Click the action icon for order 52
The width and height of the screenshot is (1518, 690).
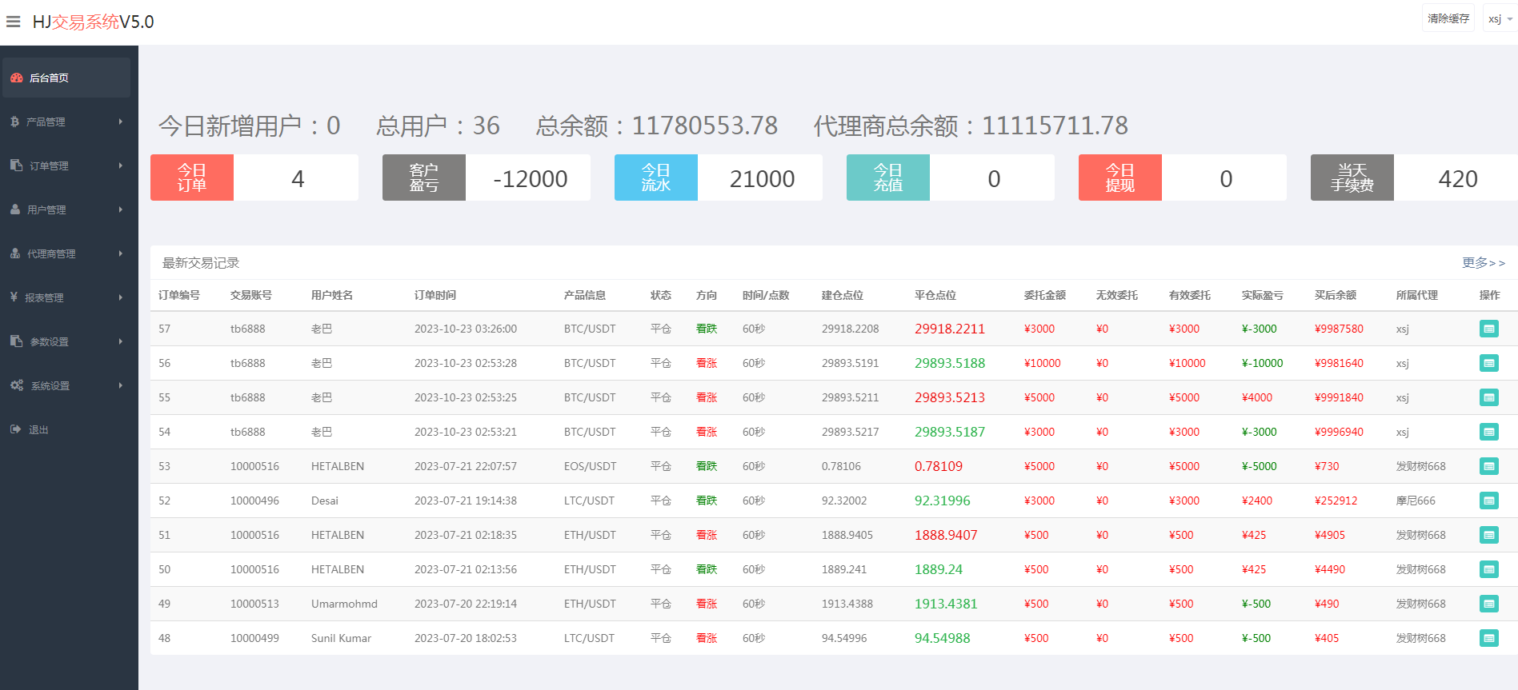coord(1488,501)
